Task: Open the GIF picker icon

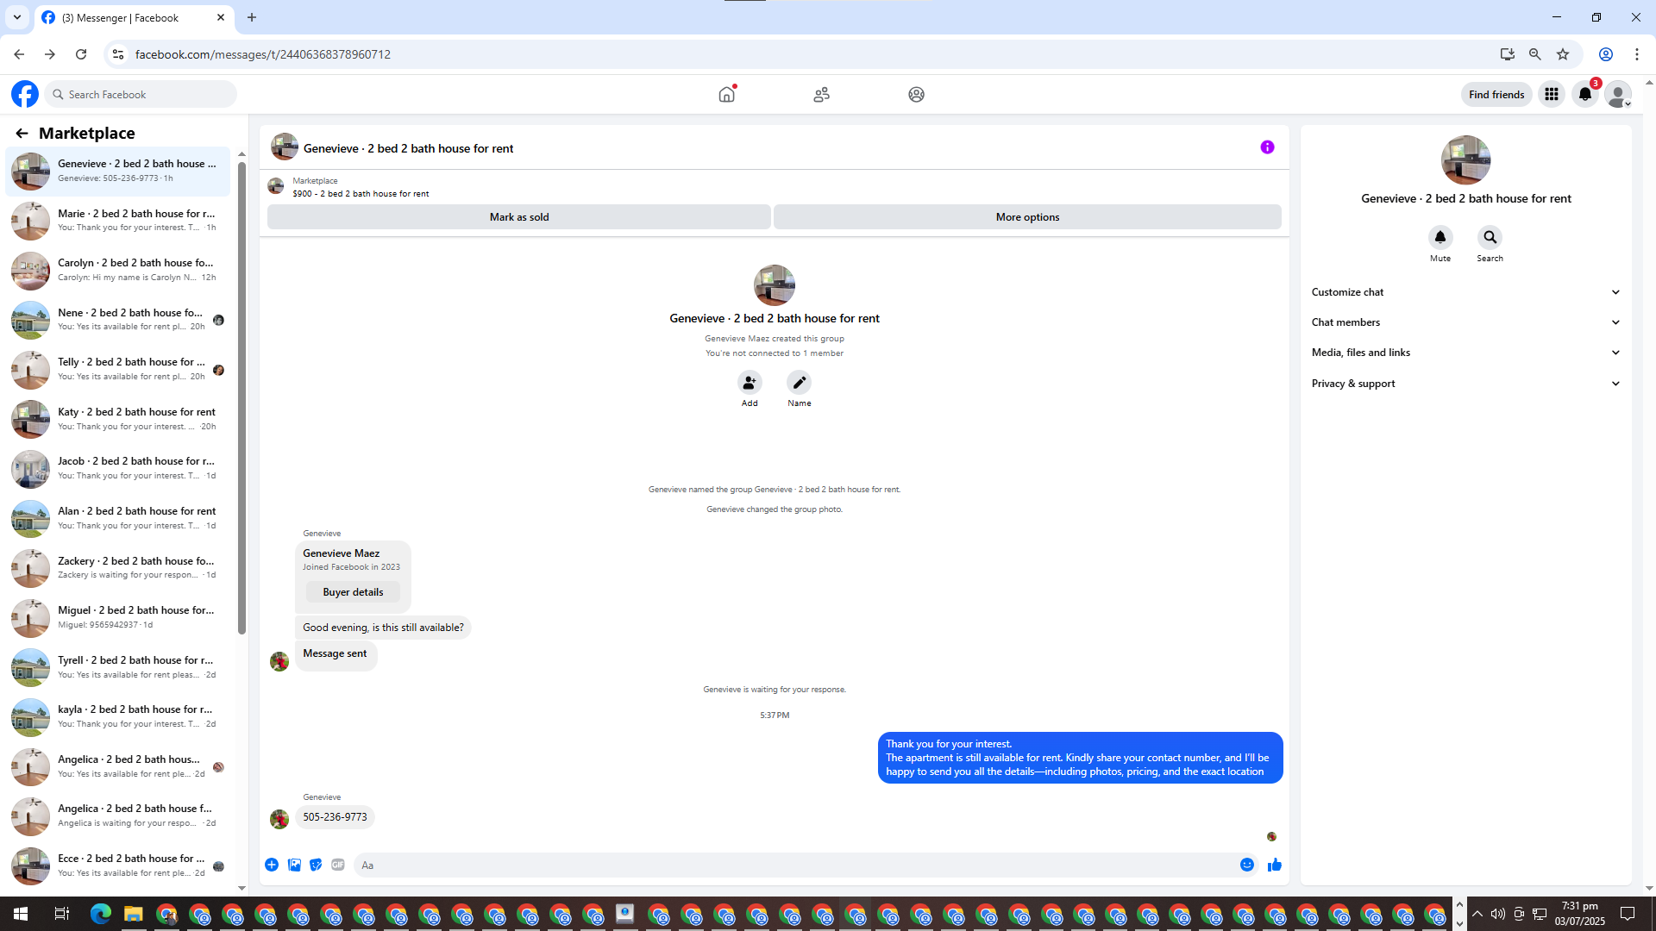Action: [338, 865]
